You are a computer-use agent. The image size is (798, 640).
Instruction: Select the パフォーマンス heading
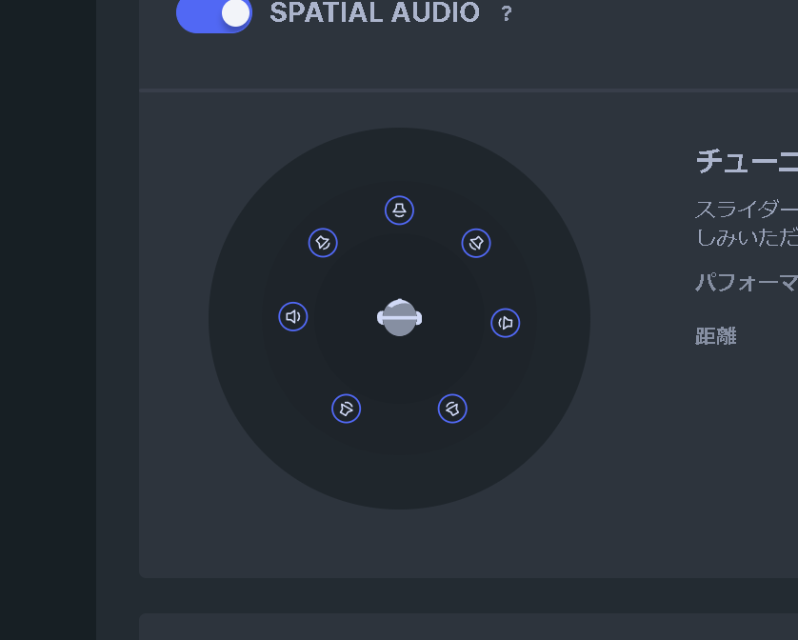point(748,282)
